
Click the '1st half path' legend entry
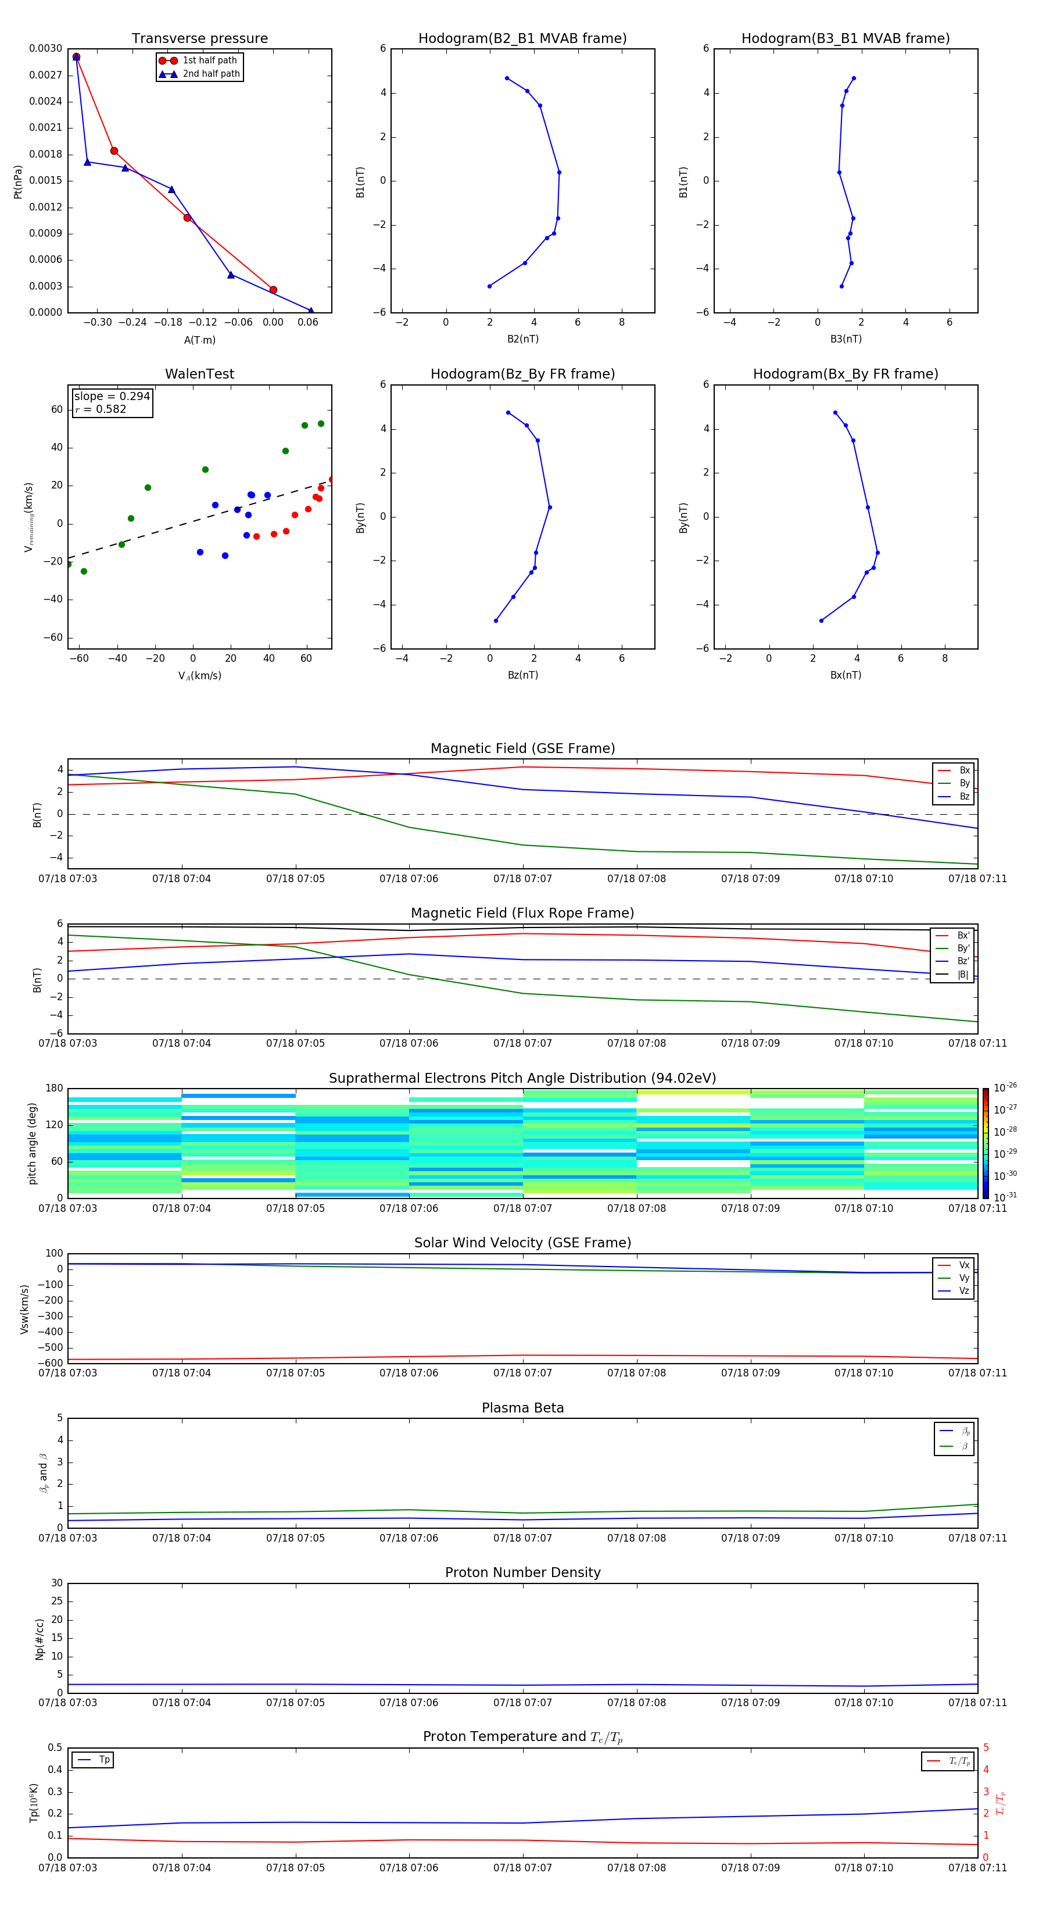[x=199, y=60]
